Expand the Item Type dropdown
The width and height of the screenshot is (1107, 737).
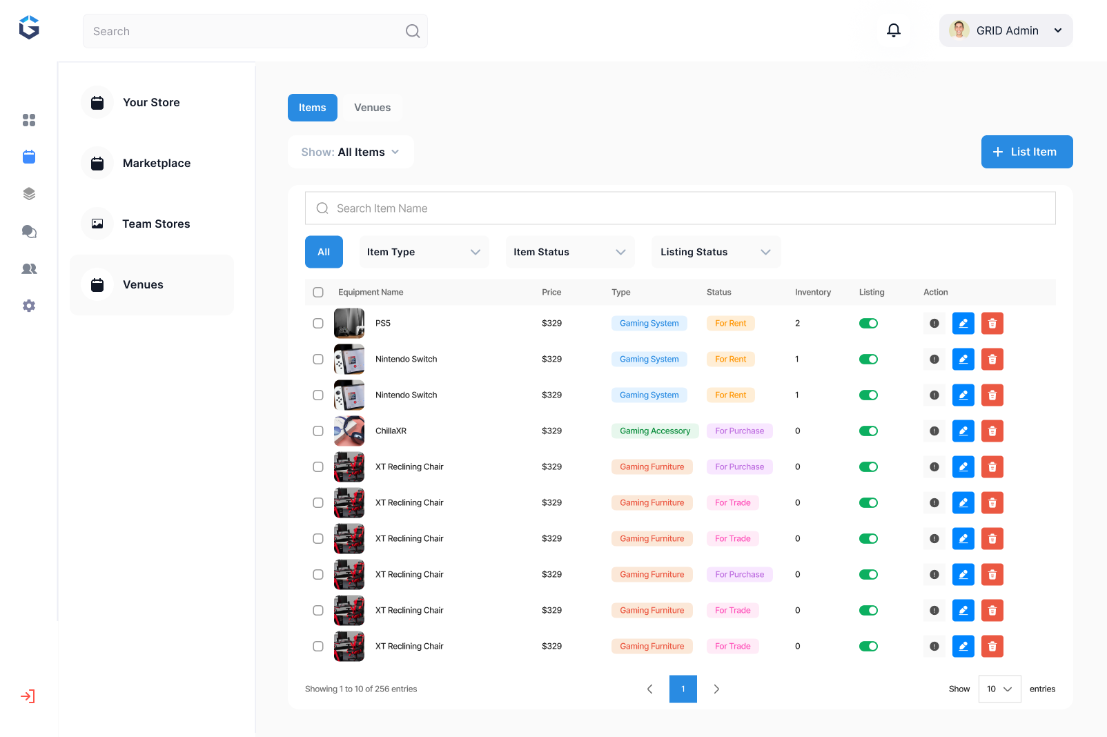click(424, 252)
